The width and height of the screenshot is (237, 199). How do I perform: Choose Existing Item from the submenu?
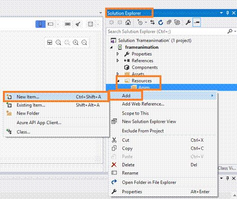click(56, 105)
